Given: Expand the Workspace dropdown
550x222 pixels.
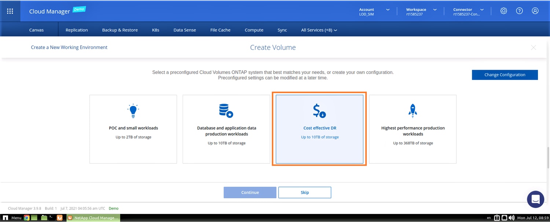Looking at the screenshot, I should click(x=421, y=11).
